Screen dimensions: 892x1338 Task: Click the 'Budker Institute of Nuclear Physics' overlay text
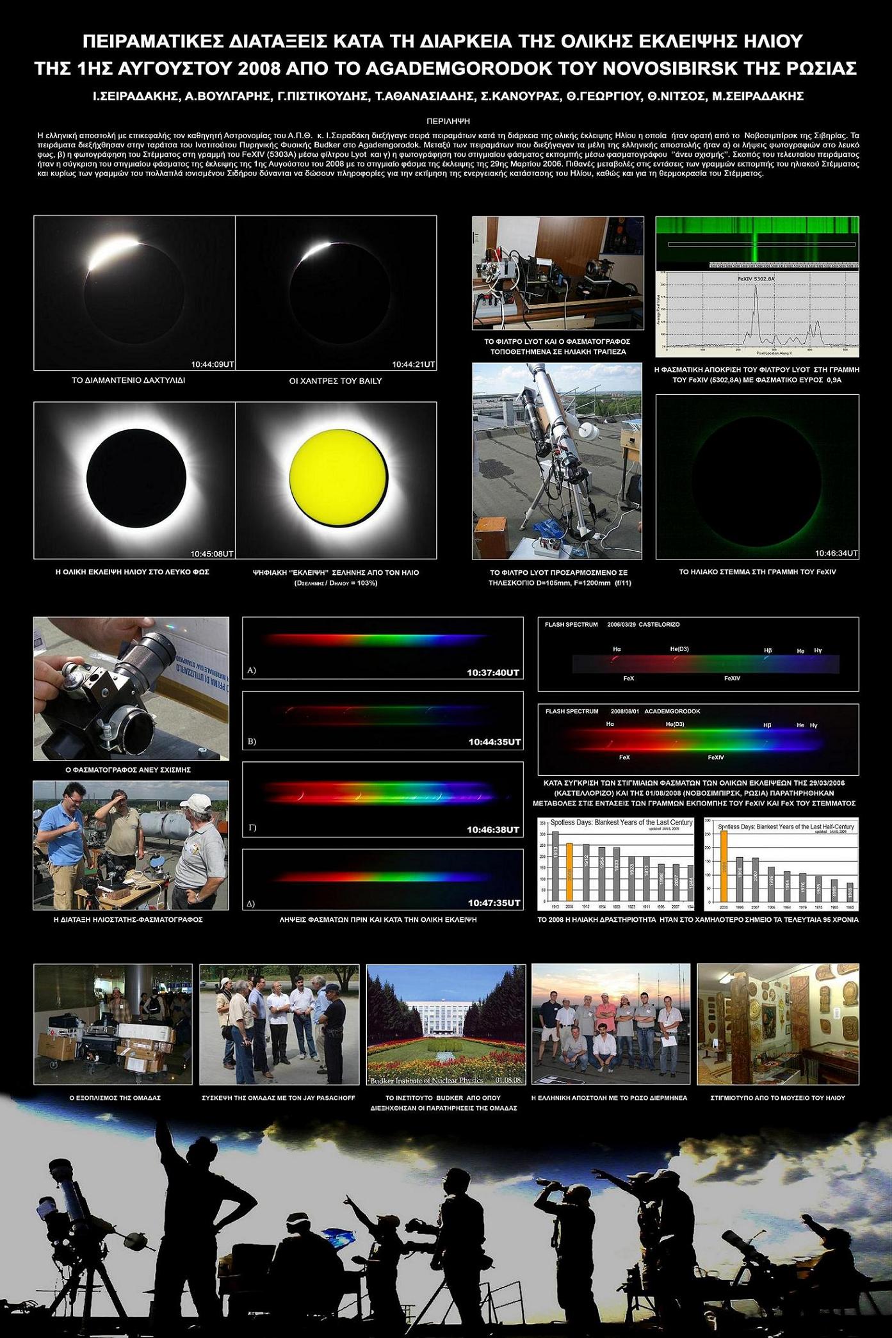point(427,1081)
